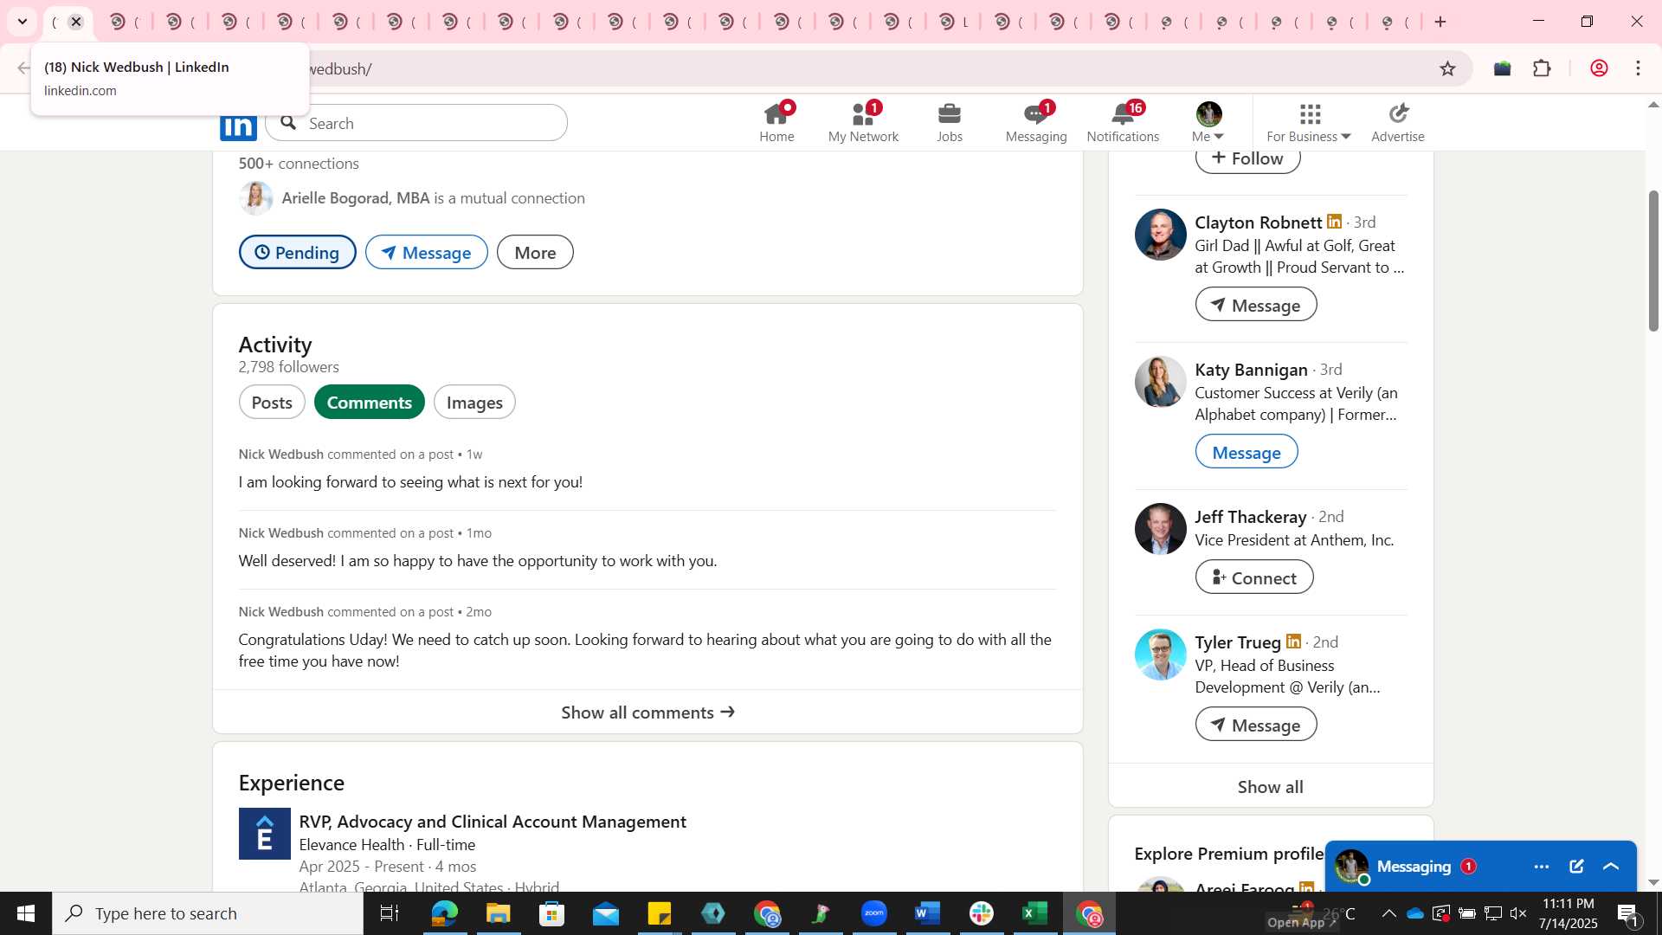Open Tyler Trueg's profile name

(1238, 642)
